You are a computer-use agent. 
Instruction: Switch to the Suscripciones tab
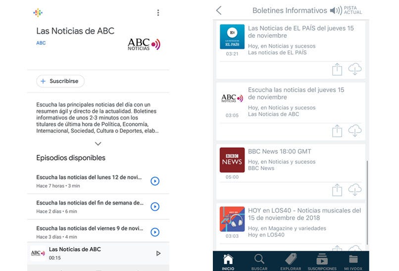tap(322, 262)
